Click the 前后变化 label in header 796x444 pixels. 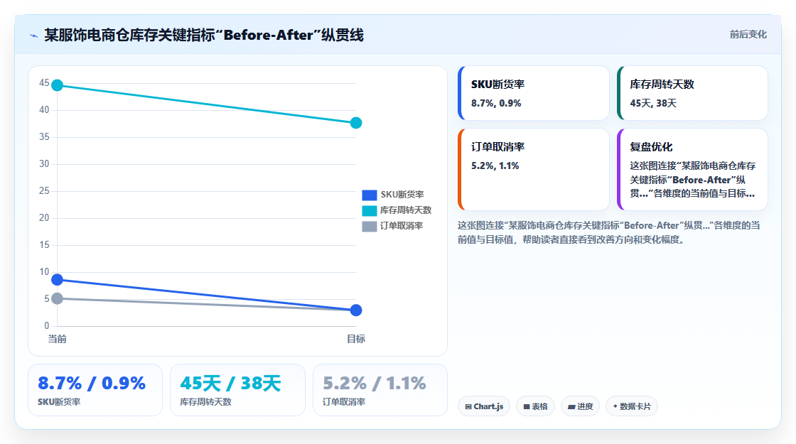coord(748,35)
